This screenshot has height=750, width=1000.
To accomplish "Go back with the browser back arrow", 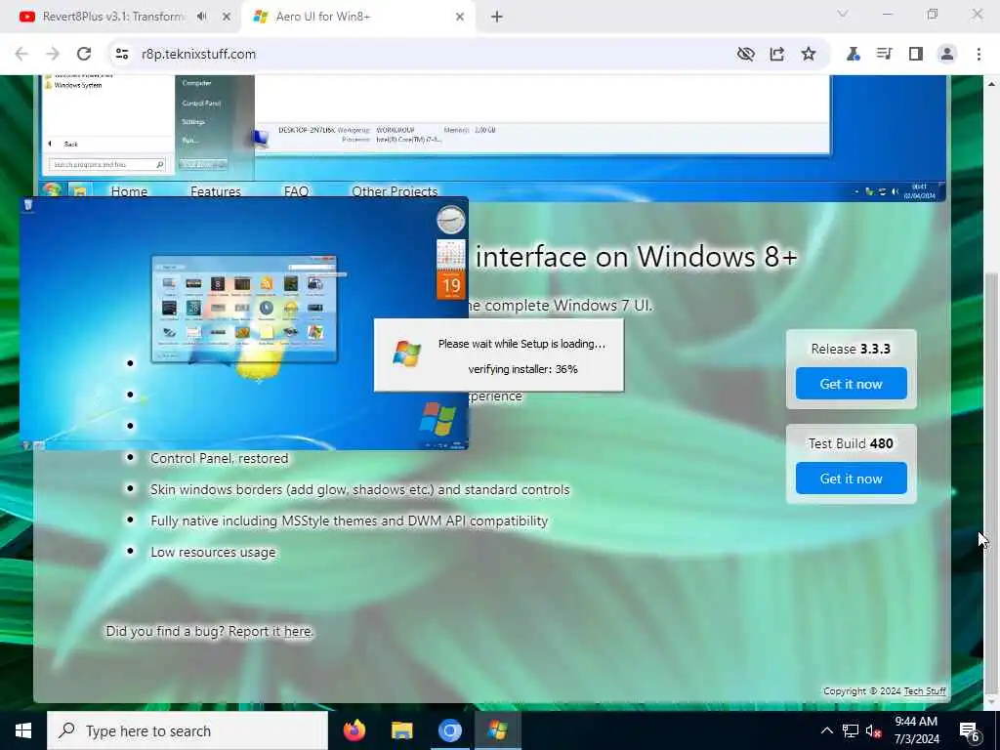I will tap(21, 55).
